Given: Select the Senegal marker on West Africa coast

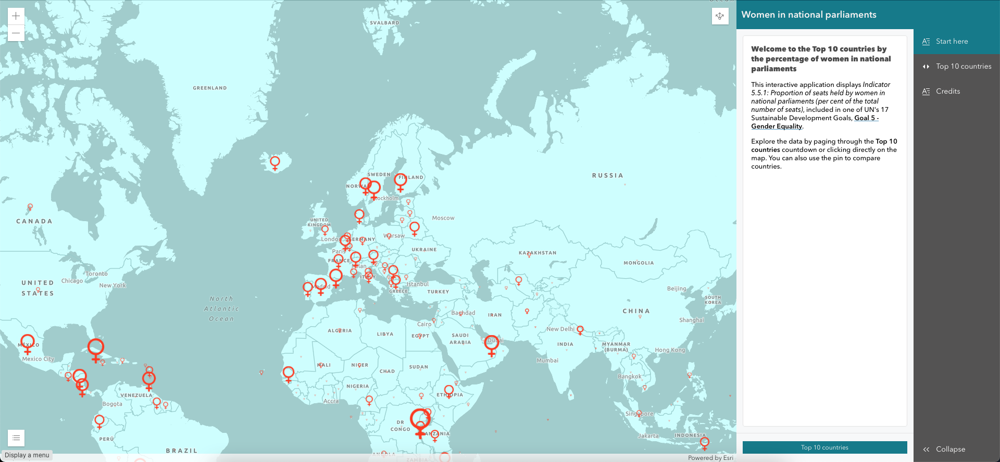Looking at the screenshot, I should click(x=289, y=374).
